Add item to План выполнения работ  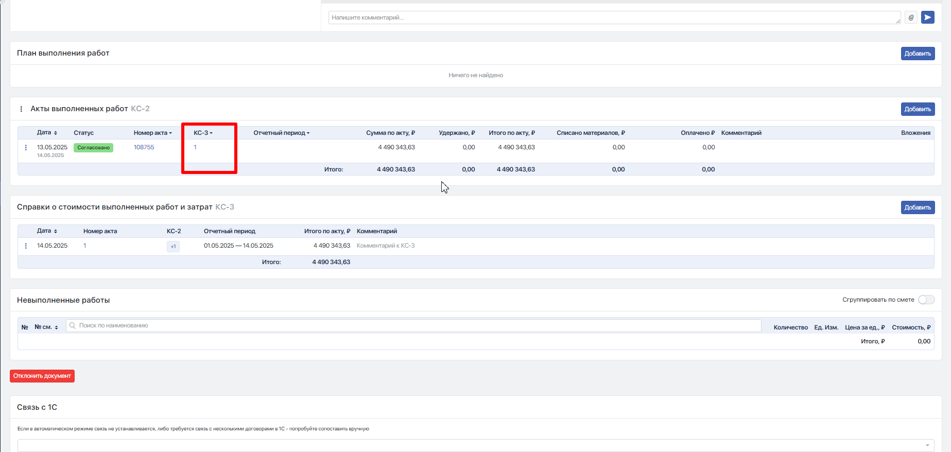click(918, 54)
